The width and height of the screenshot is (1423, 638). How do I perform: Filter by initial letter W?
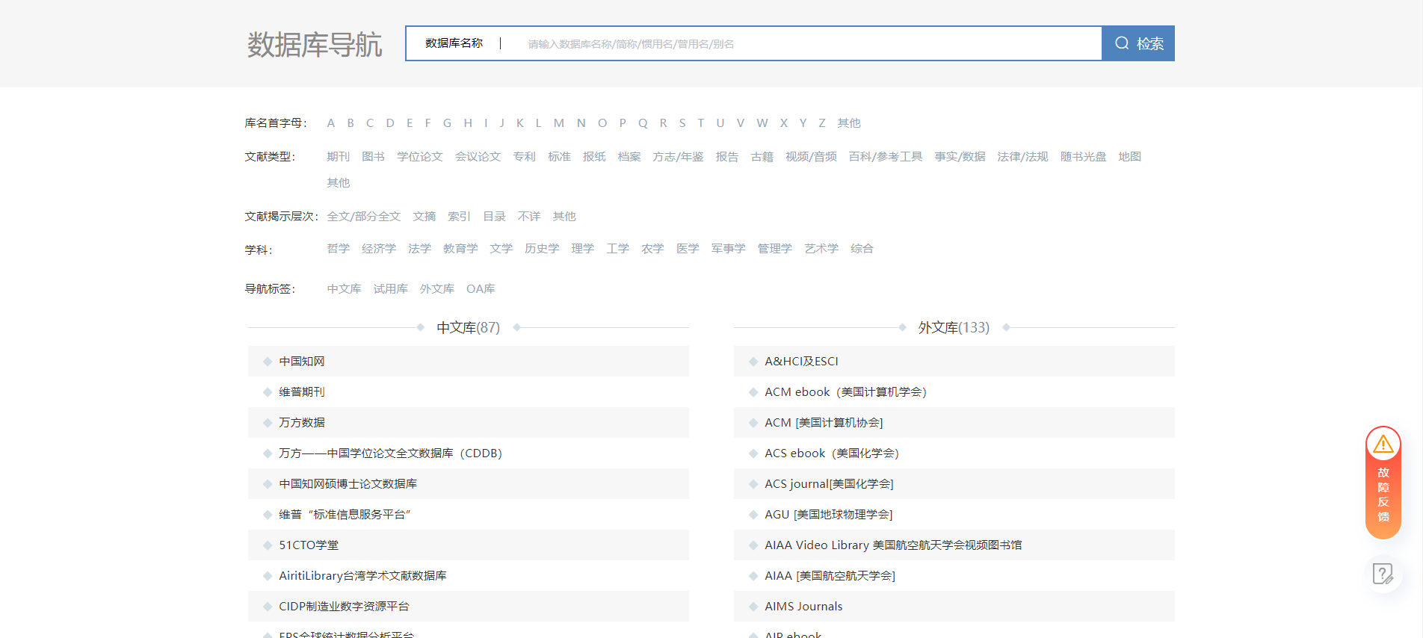click(762, 123)
